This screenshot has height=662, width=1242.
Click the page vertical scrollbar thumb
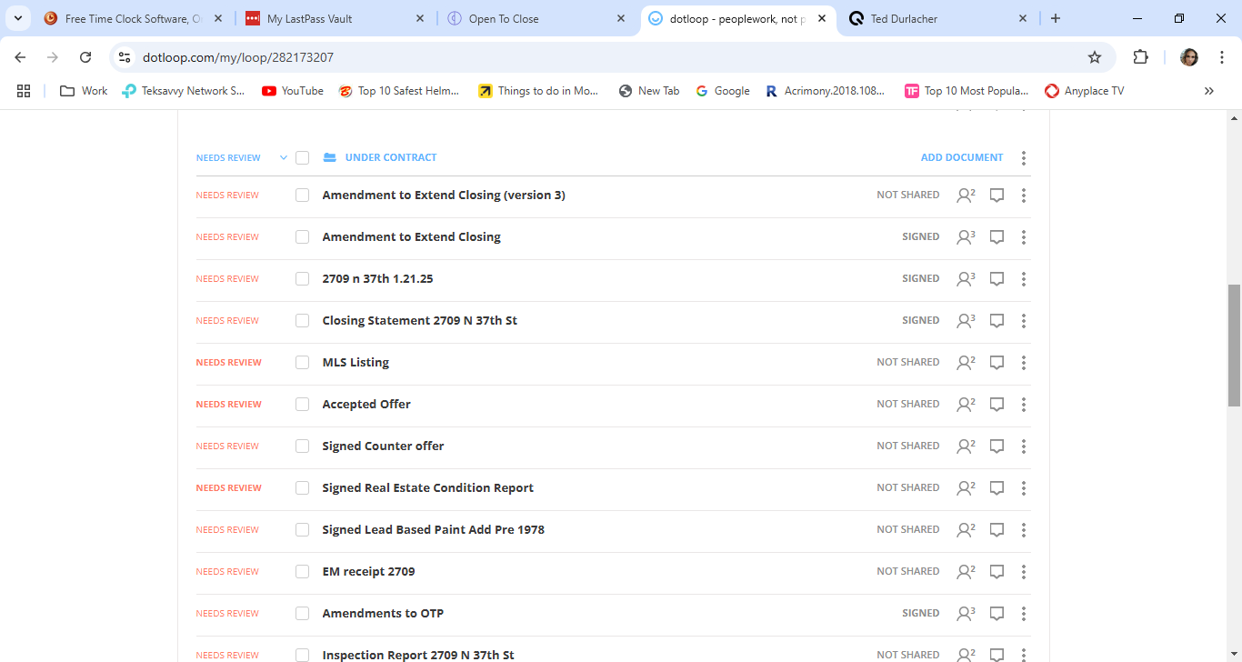(x=1234, y=345)
